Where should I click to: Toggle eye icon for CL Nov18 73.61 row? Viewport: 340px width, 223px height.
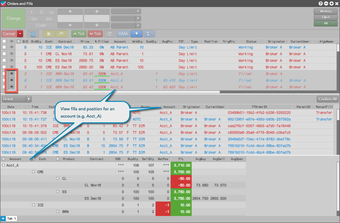tap(12, 54)
